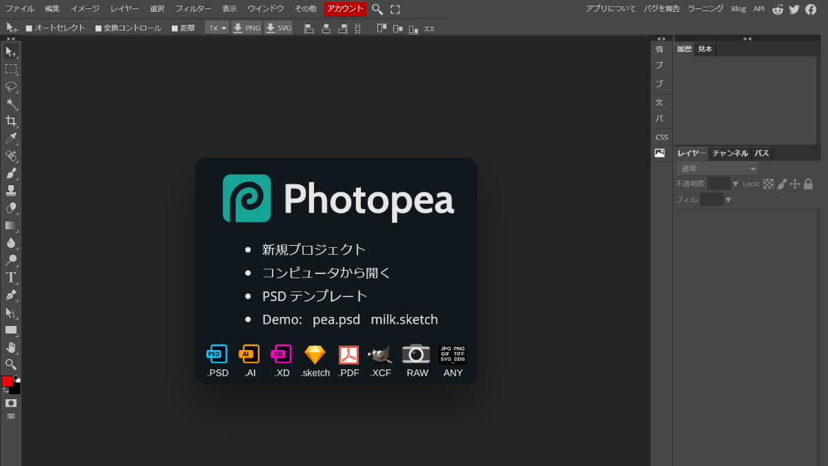Viewport: 828px width, 466px height.
Task: Select the Crop tool
Action: (x=11, y=122)
